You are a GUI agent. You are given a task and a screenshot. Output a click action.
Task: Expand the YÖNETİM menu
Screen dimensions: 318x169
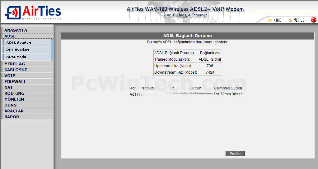[27, 99]
